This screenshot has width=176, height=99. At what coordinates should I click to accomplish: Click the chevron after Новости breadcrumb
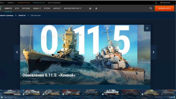coord(28,15)
